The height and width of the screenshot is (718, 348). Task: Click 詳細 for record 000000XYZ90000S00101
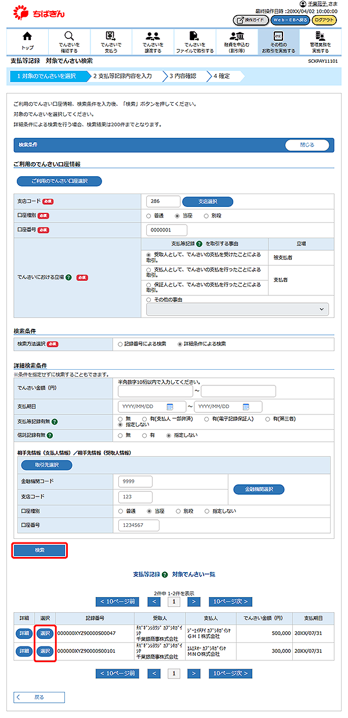point(24,652)
